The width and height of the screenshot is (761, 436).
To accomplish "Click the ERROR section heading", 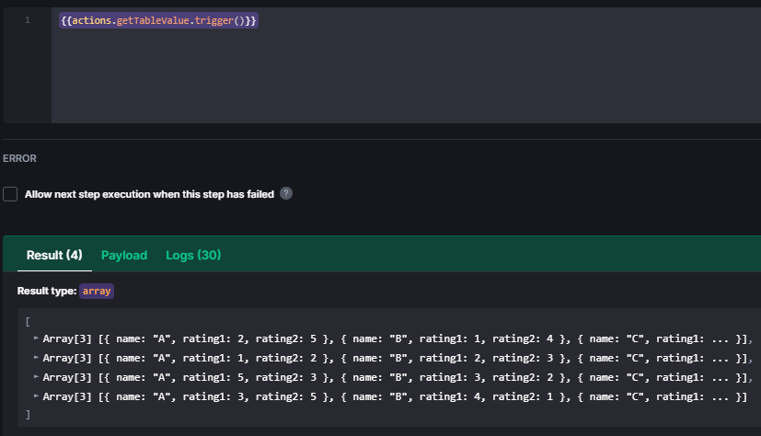I will click(20, 158).
